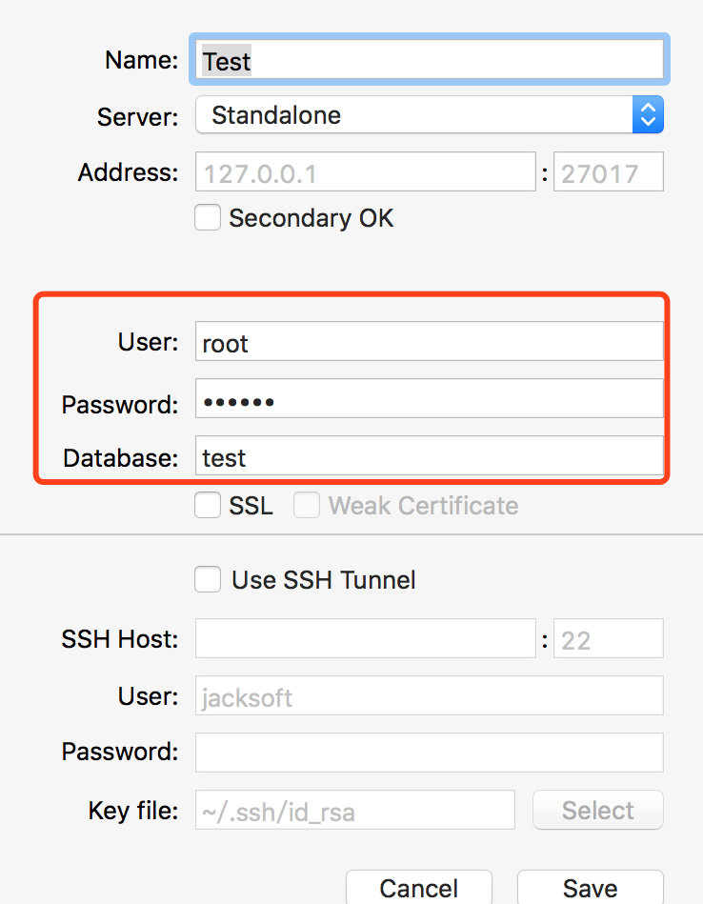Image resolution: width=703 pixels, height=904 pixels.
Task: Click the Save button
Action: (591, 888)
